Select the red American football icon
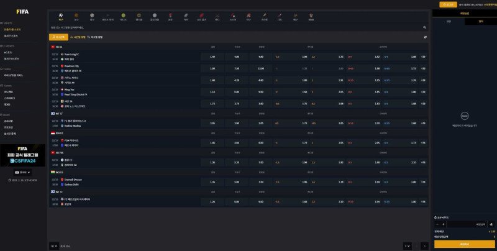 coord(201,15)
